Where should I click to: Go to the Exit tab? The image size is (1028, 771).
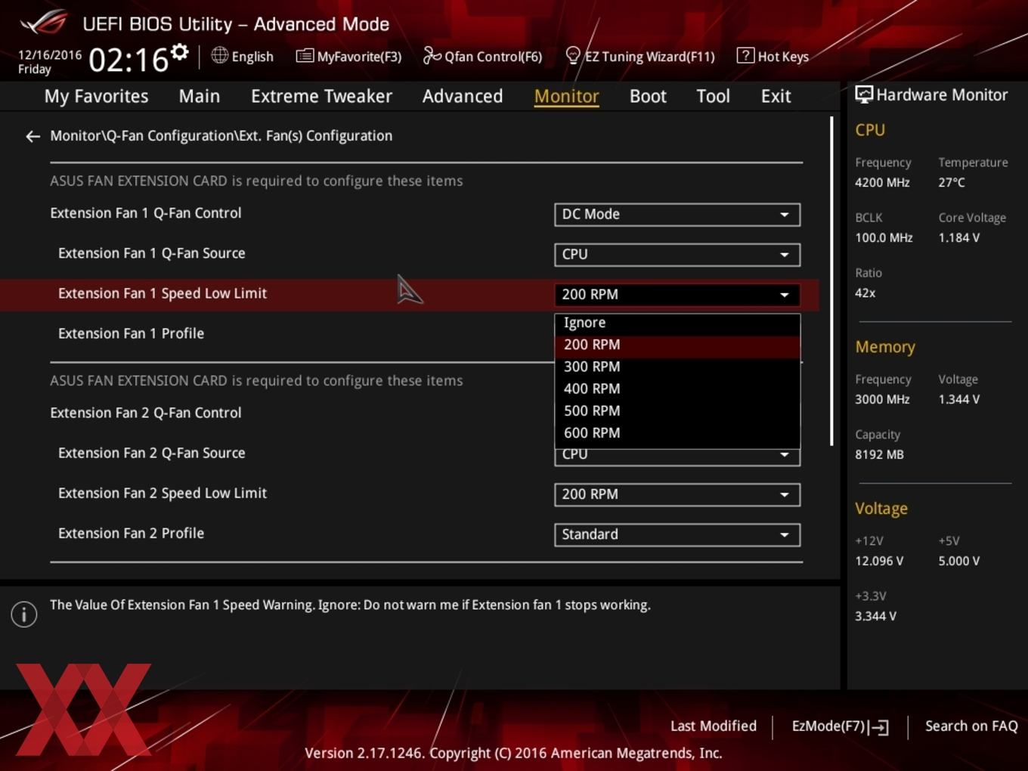pyautogui.click(x=776, y=96)
